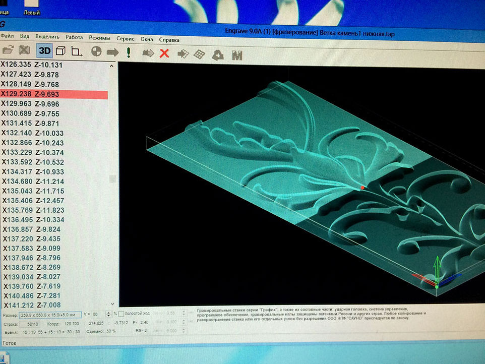This screenshot has width=485, height=364.
Task: Select the crop frame tool icon
Action: click(77, 51)
